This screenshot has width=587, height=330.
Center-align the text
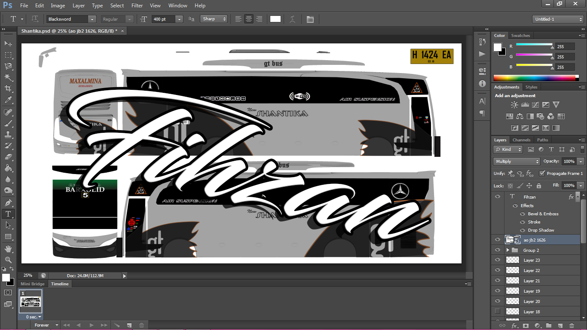[x=249, y=19]
